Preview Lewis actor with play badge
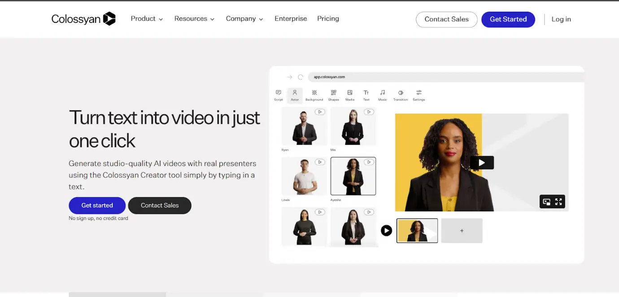Viewport: 619px width, 297px height. [x=319, y=162]
